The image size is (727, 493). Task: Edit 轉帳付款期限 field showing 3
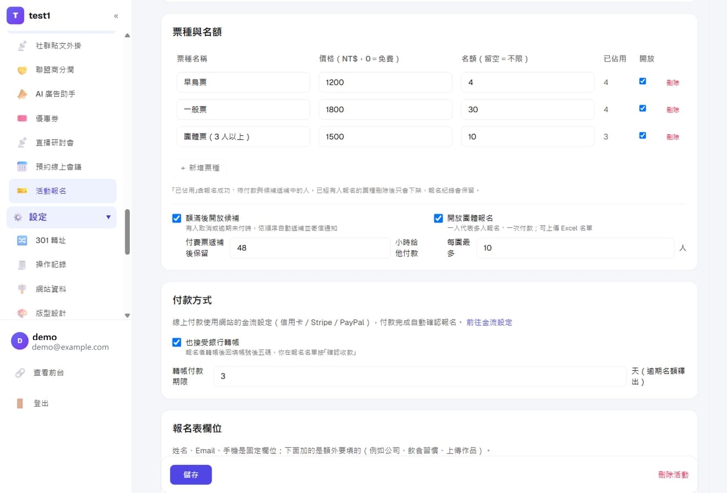pyautogui.click(x=420, y=376)
